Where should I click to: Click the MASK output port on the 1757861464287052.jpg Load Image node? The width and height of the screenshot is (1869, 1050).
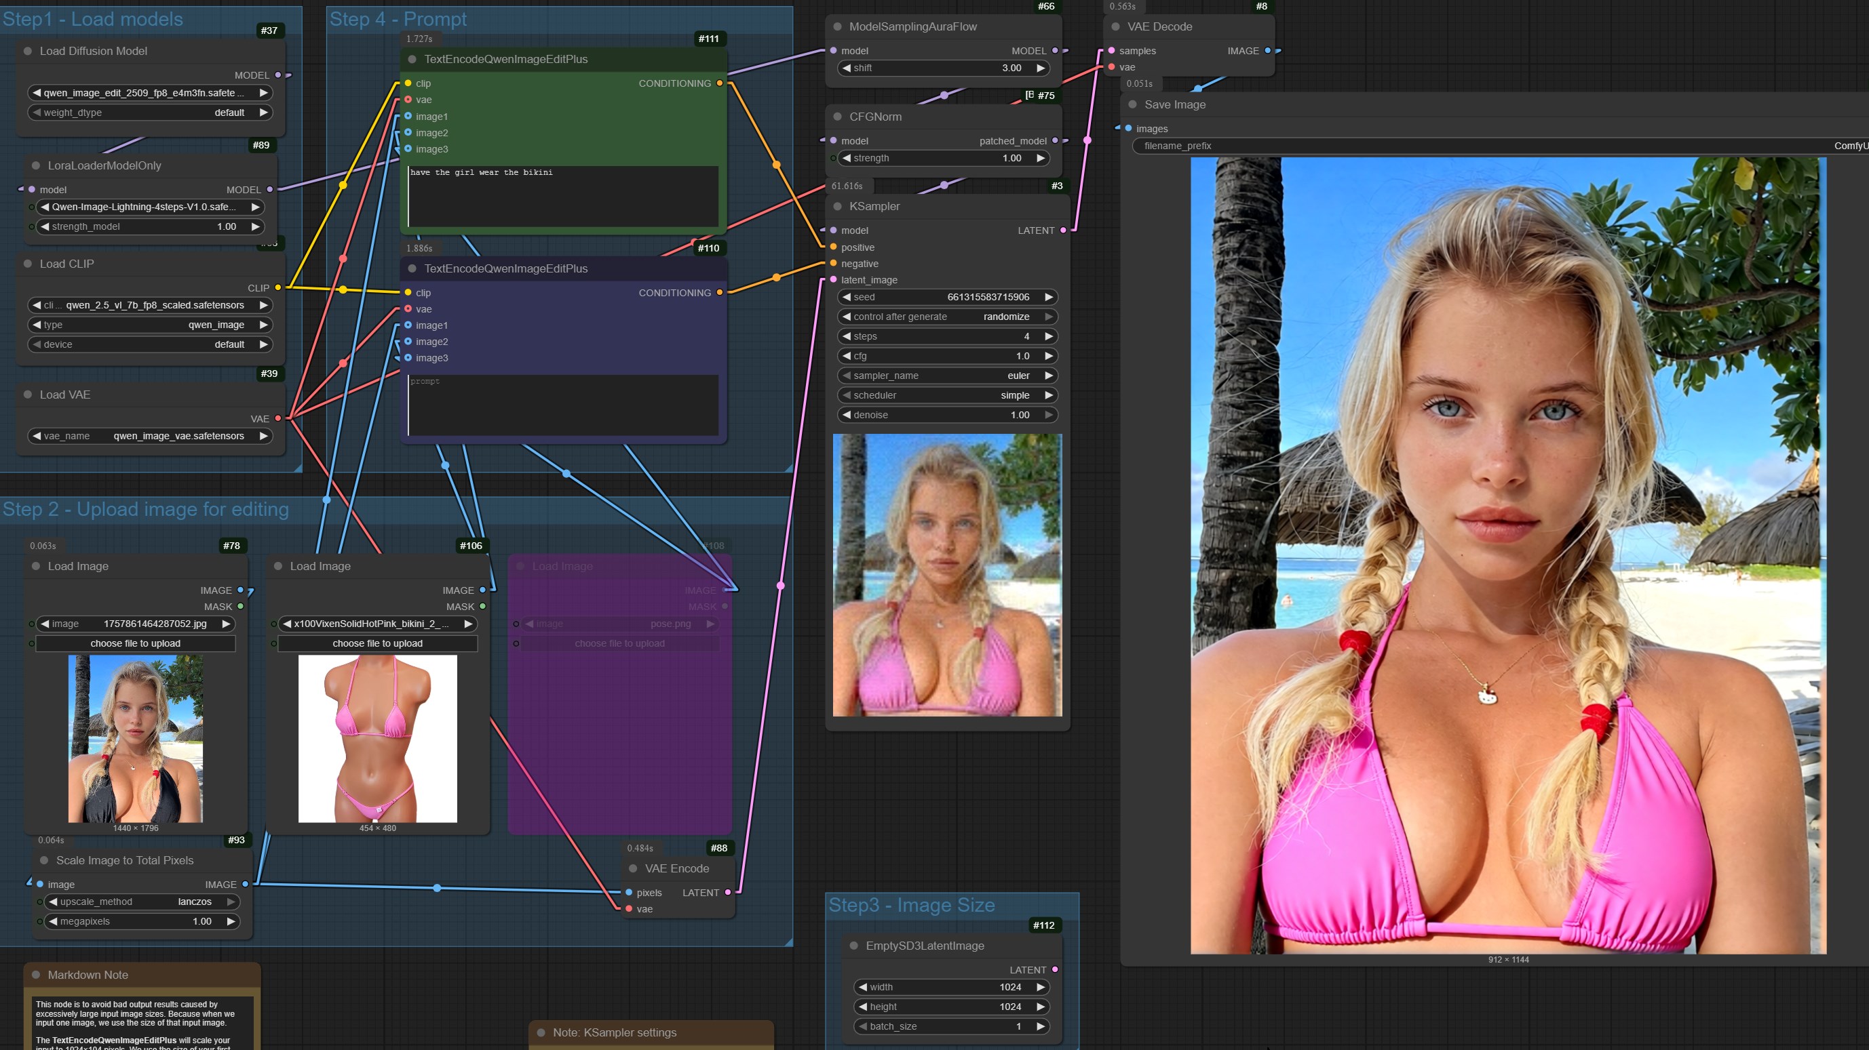[240, 606]
